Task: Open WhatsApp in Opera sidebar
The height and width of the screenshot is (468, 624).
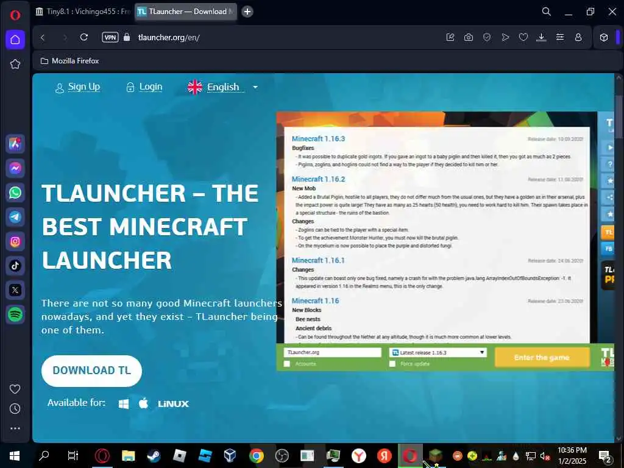Action: click(15, 193)
